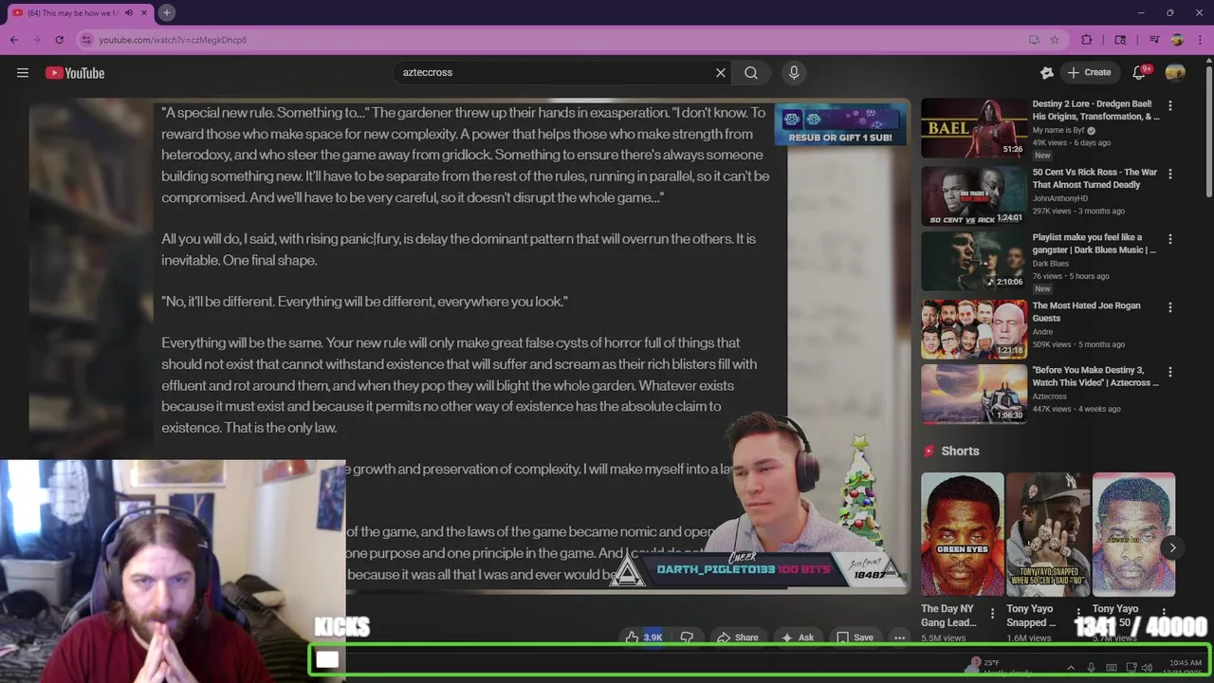The image size is (1214, 683).
Task: Open the Chrome extensions puzzle icon
Action: 1087,40
